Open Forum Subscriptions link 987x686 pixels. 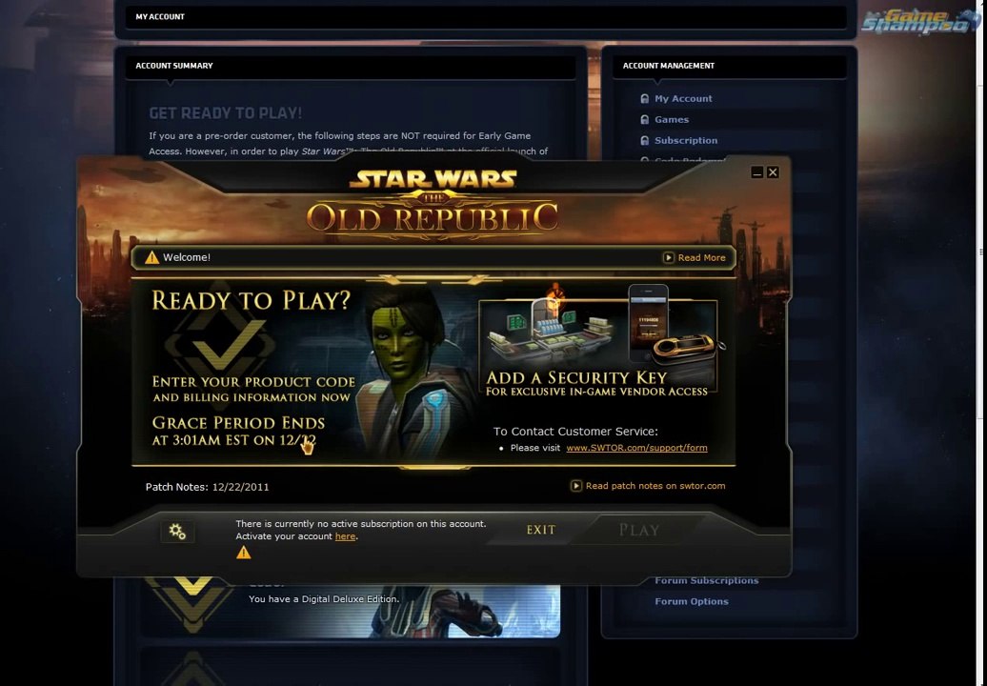click(x=706, y=580)
